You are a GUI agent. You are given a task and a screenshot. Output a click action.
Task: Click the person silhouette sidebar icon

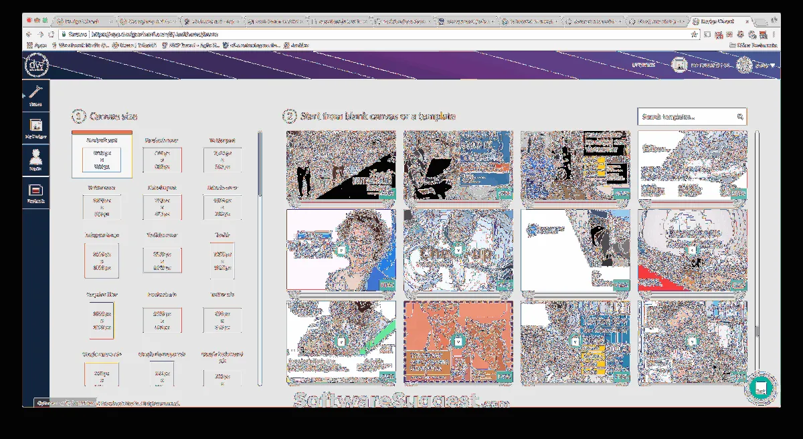point(35,160)
